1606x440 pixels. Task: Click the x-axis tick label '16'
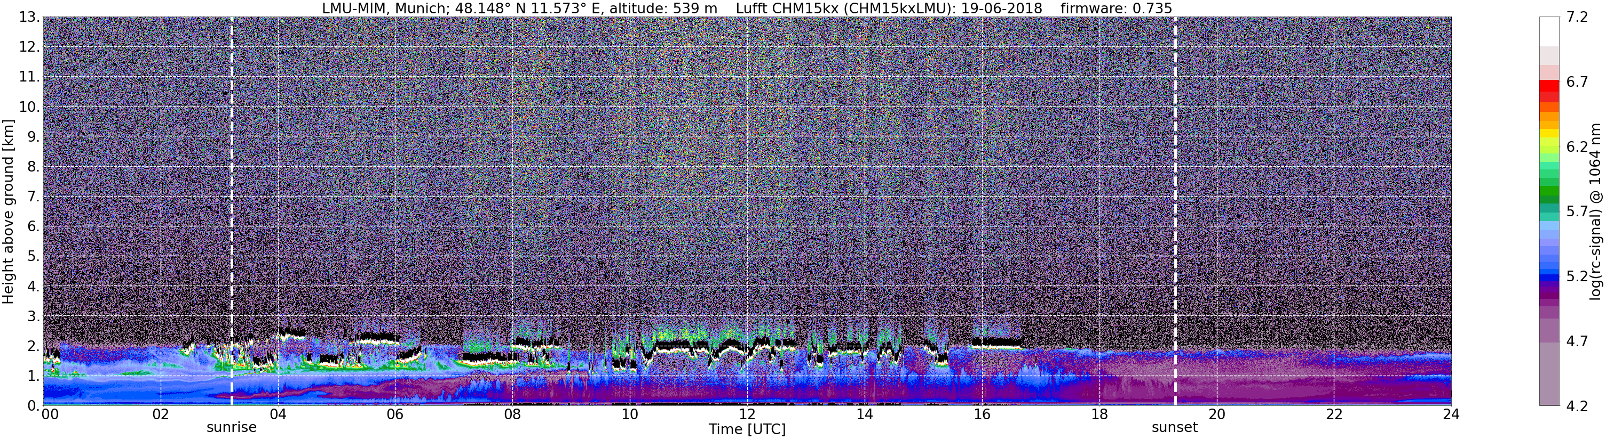[x=982, y=414]
